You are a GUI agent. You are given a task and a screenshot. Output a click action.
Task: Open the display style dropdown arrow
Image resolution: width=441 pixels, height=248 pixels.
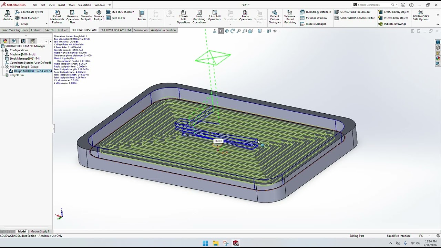coord(264,31)
